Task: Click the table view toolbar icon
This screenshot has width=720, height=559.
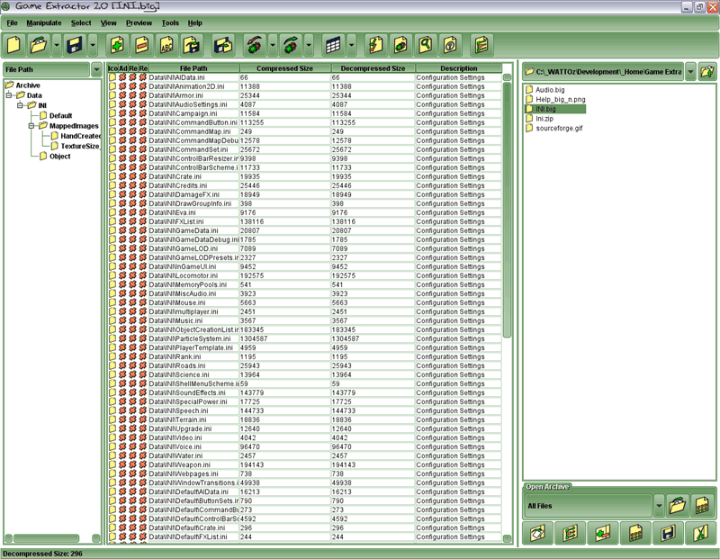Action: (332, 44)
